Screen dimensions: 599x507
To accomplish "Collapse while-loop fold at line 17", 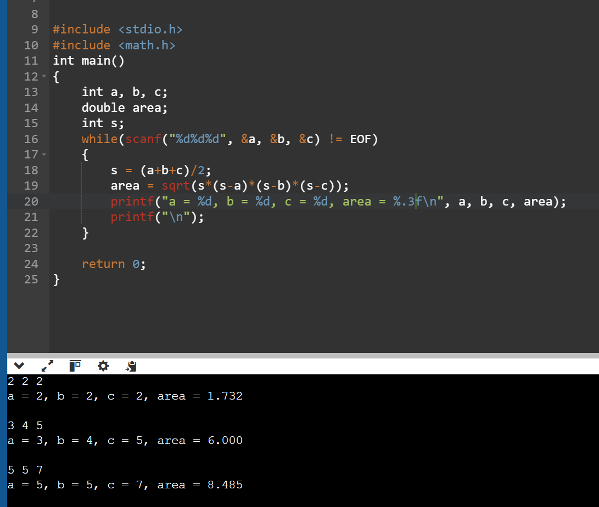I will [x=44, y=155].
